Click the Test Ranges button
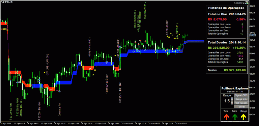259x126 pixels. coord(241,103)
